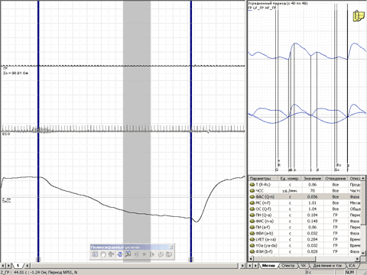The height and width of the screenshot is (275, 367).
Task: Click the horizontal align arrows tool icon
Action: coord(111,254)
